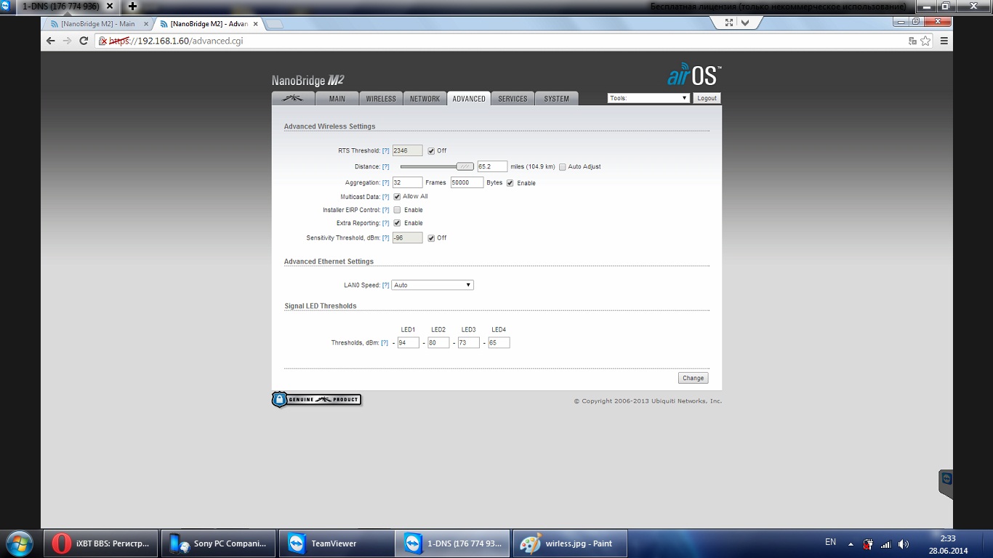Viewport: 993px width, 558px height.
Task: Show hidden tray icons arrow
Action: click(x=851, y=543)
